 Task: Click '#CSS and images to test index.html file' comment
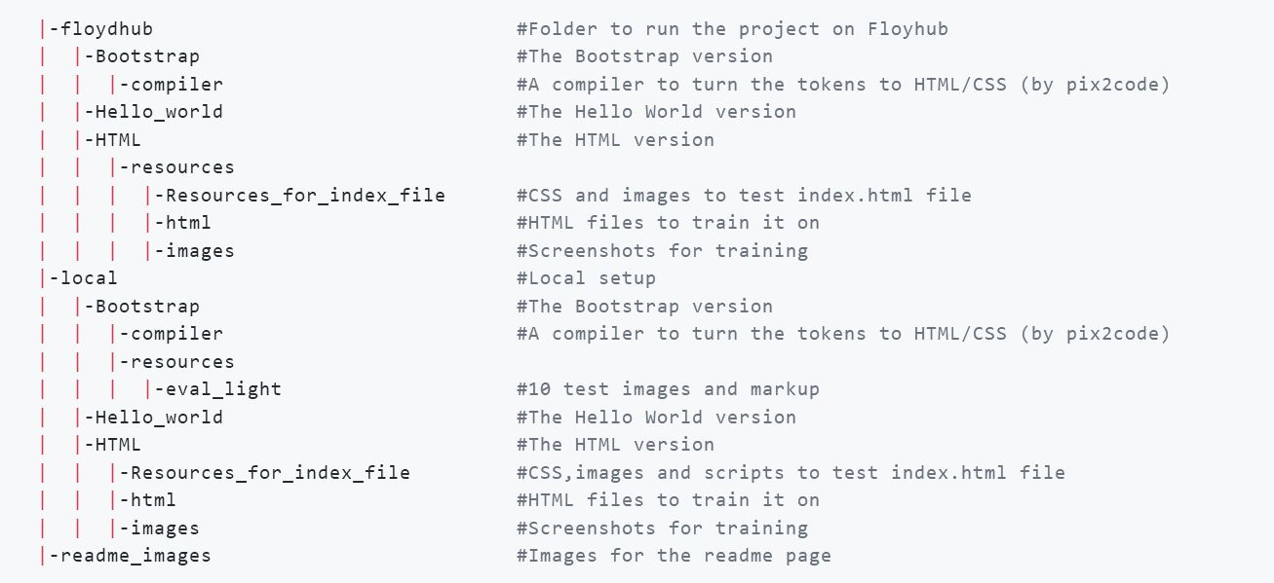point(744,196)
